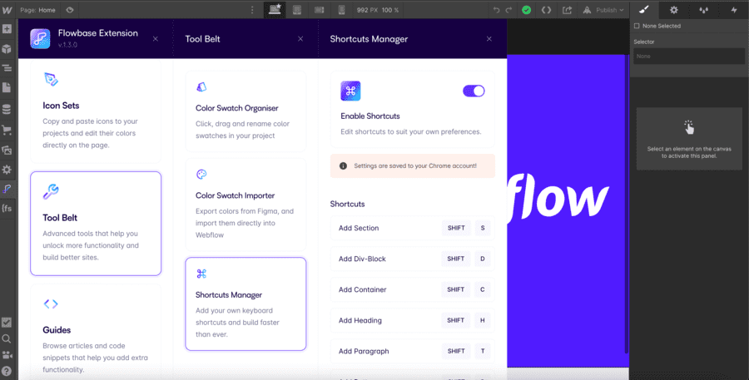Select the Mobile landscape breakpoint
The width and height of the screenshot is (749, 380).
point(319,9)
